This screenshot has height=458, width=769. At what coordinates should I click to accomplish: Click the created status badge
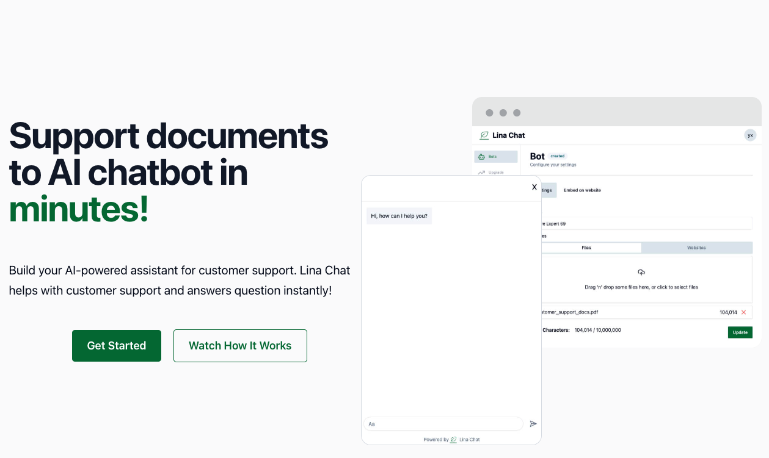tap(557, 156)
